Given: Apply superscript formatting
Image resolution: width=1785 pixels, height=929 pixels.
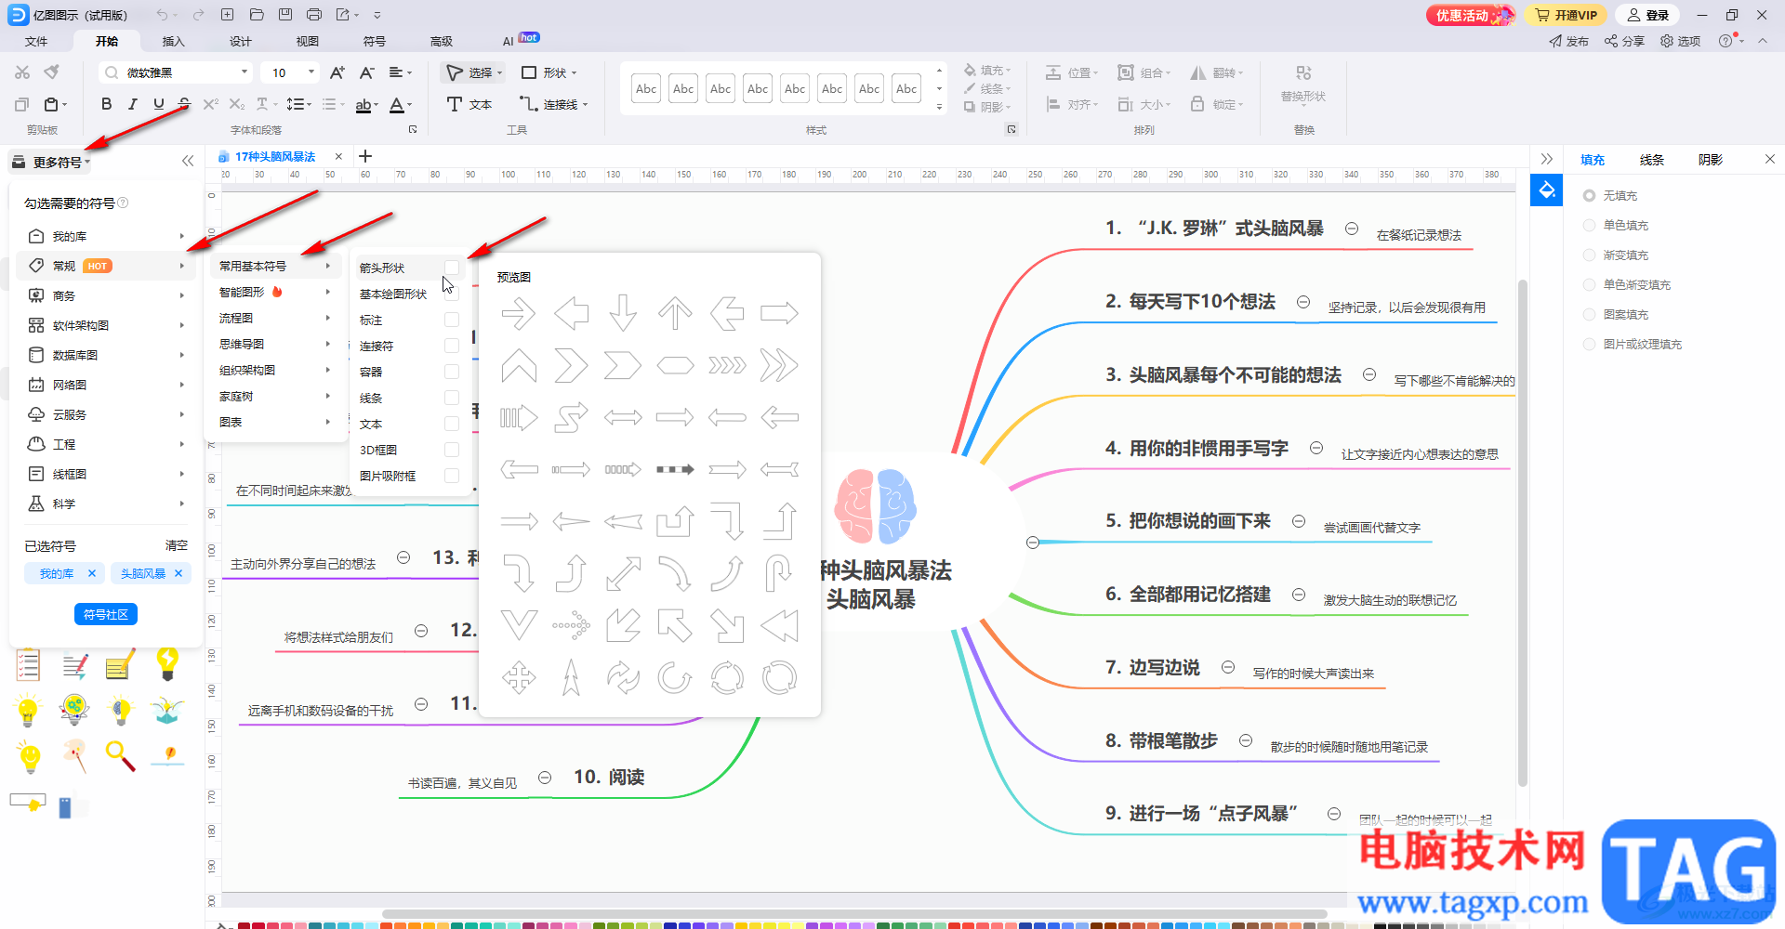Looking at the screenshot, I should pyautogui.click(x=210, y=104).
